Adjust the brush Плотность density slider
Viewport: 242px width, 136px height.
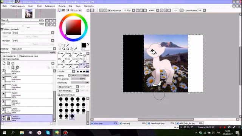coord(80,83)
